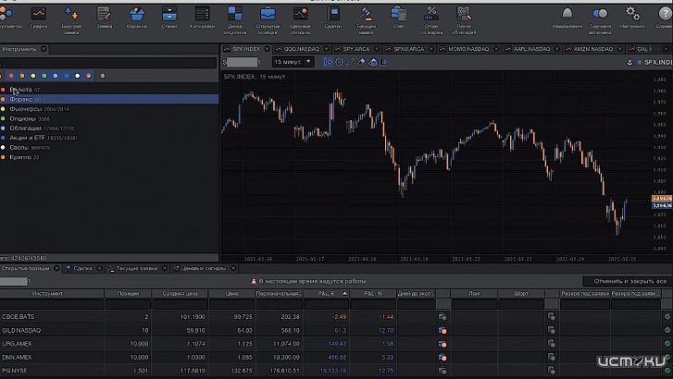Image resolution: width=673 pixels, height=379 pixels.
Task: Open the Уведомления notifications icon
Action: [567, 16]
